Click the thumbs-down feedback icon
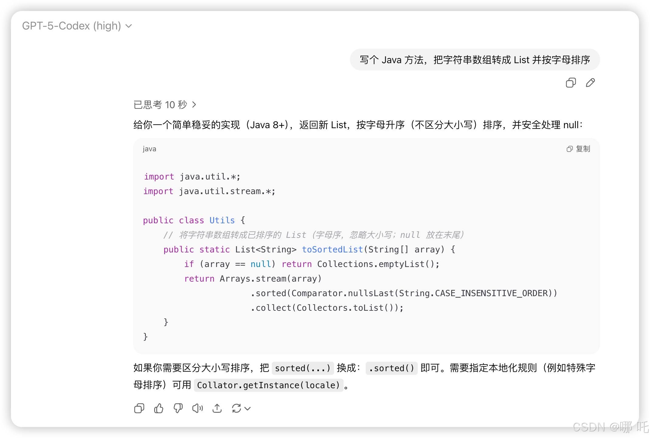The height and width of the screenshot is (438, 650). click(178, 409)
